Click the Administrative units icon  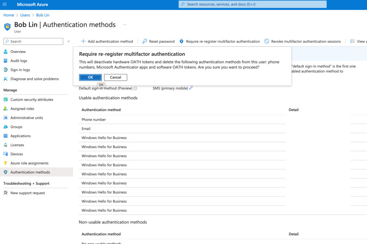click(6, 118)
